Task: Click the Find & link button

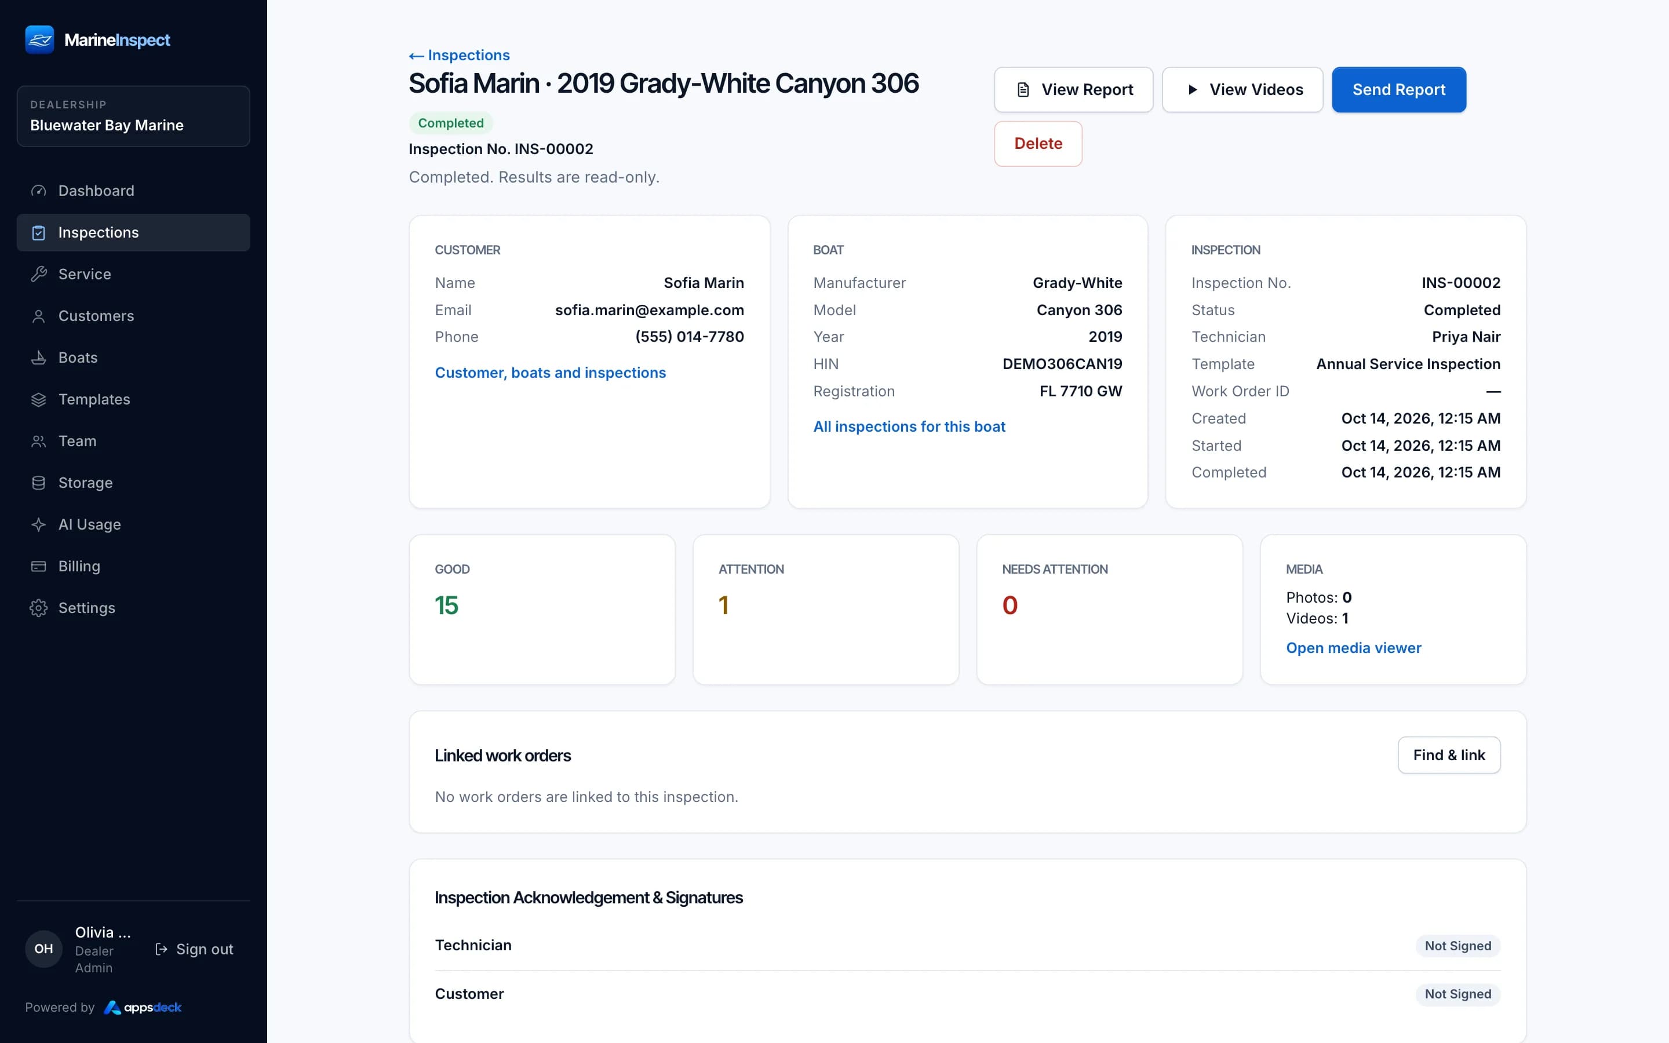Action: pyautogui.click(x=1449, y=756)
